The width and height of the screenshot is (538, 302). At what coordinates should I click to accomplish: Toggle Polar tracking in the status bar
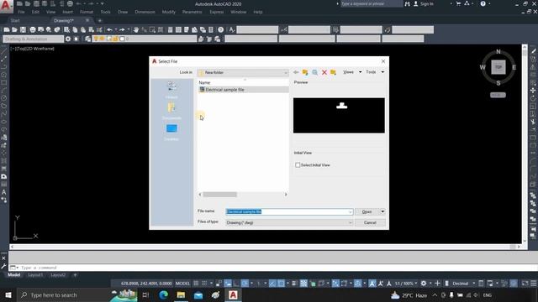pyautogui.click(x=245, y=284)
